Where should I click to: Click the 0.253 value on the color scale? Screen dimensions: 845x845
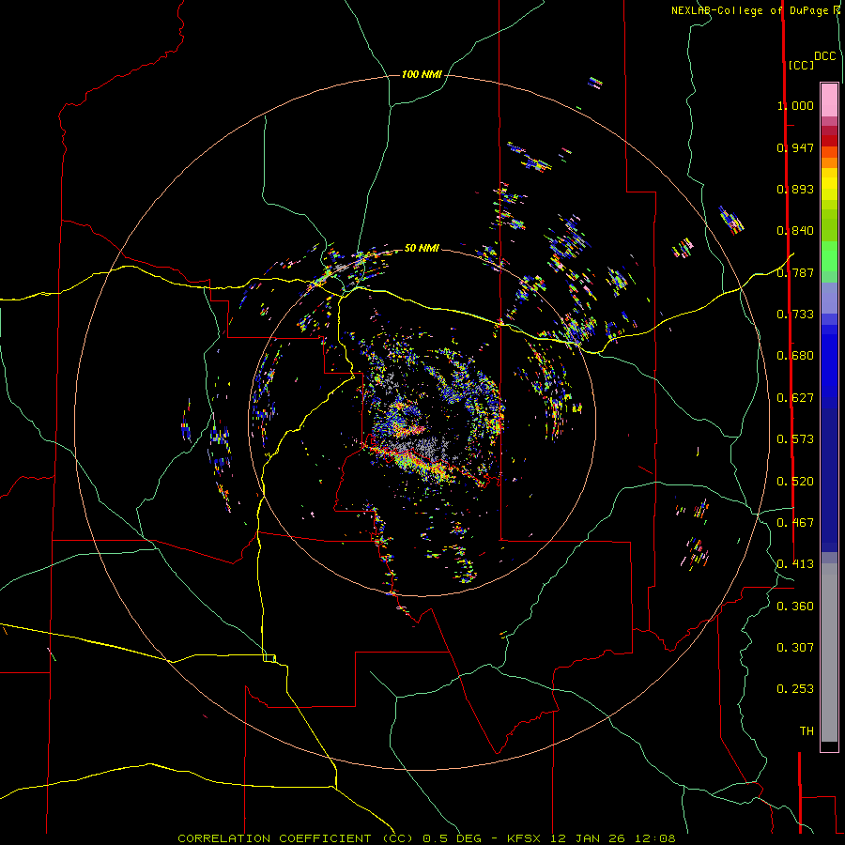[795, 689]
